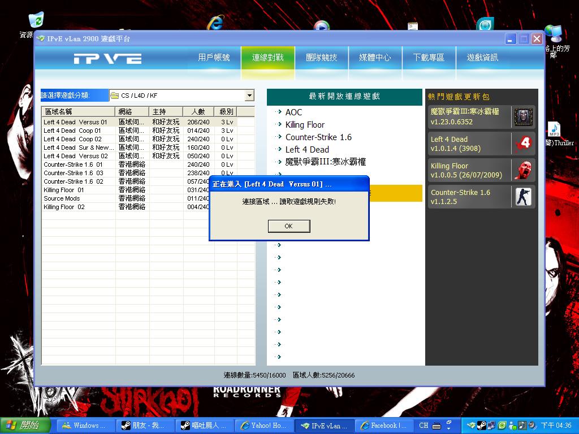579x434 pixels.
Task: Switch to the 用戶帳號 tab
Action: [x=214, y=58]
